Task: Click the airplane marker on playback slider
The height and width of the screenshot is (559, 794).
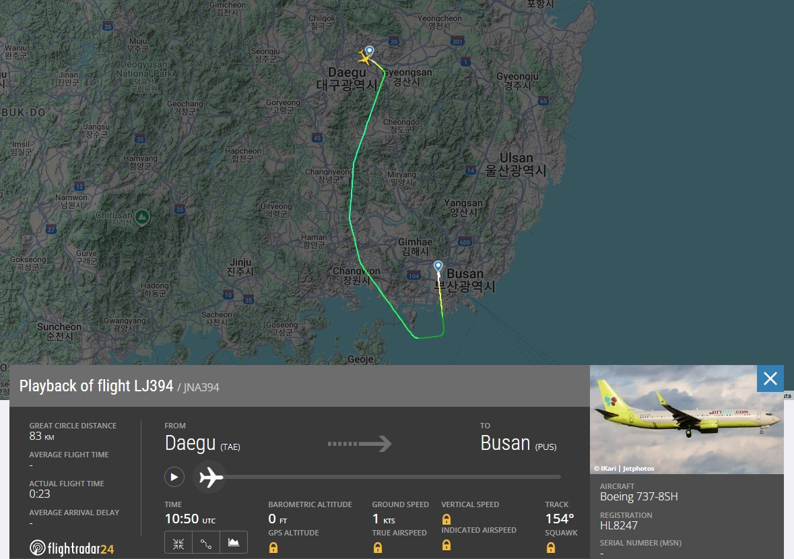Action: pyautogui.click(x=210, y=477)
